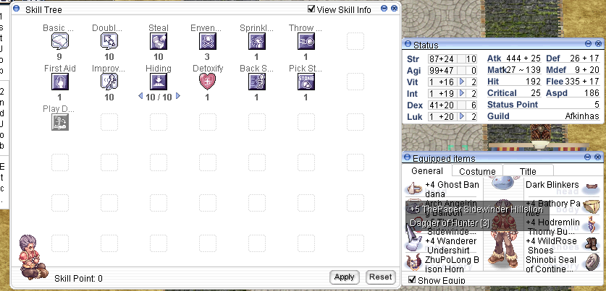The image size is (606, 291).
Task: Minimize the Status window
Action: 588,44
